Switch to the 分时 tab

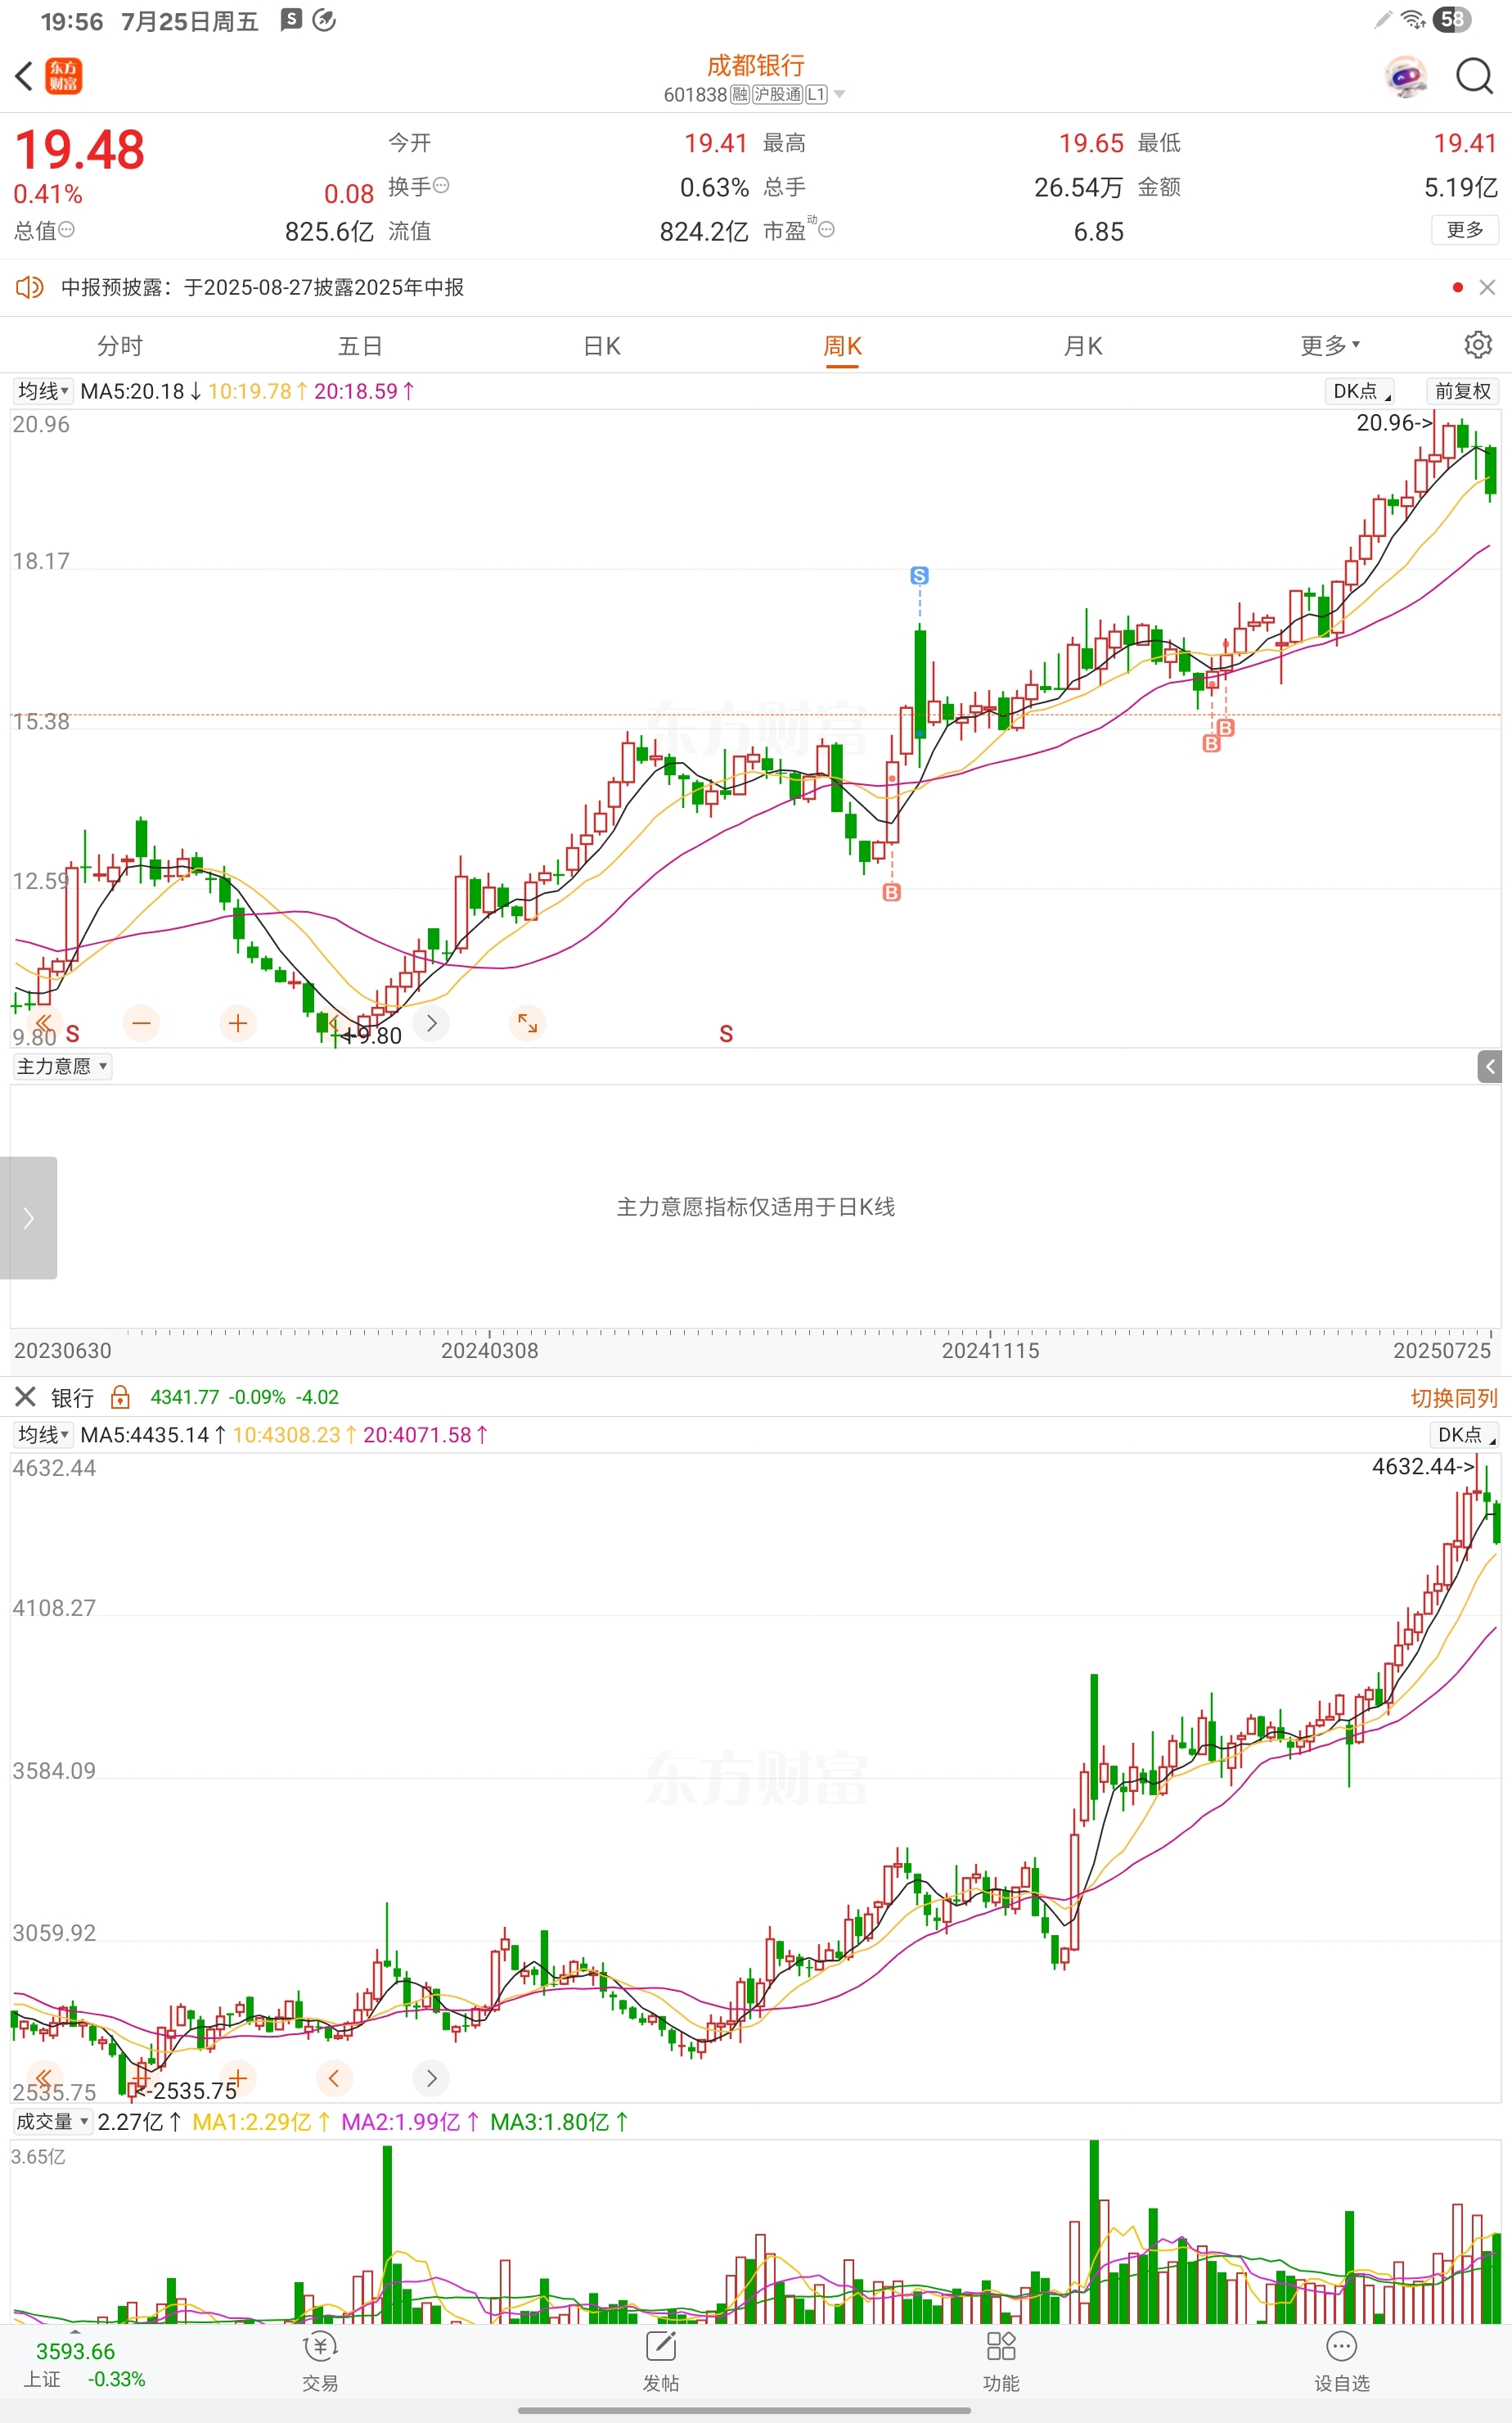pos(120,346)
